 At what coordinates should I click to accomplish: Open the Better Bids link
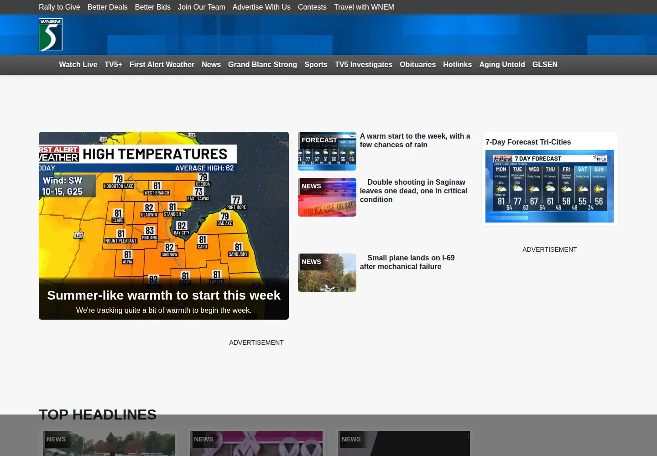click(153, 7)
